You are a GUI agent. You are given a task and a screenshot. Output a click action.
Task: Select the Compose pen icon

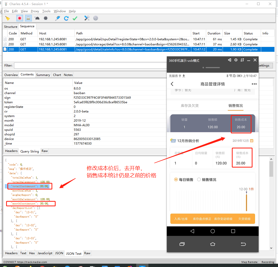(x=57, y=18)
